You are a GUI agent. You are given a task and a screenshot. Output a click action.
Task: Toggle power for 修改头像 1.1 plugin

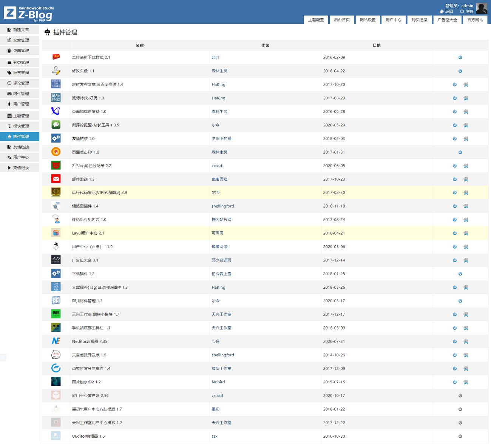(x=460, y=71)
